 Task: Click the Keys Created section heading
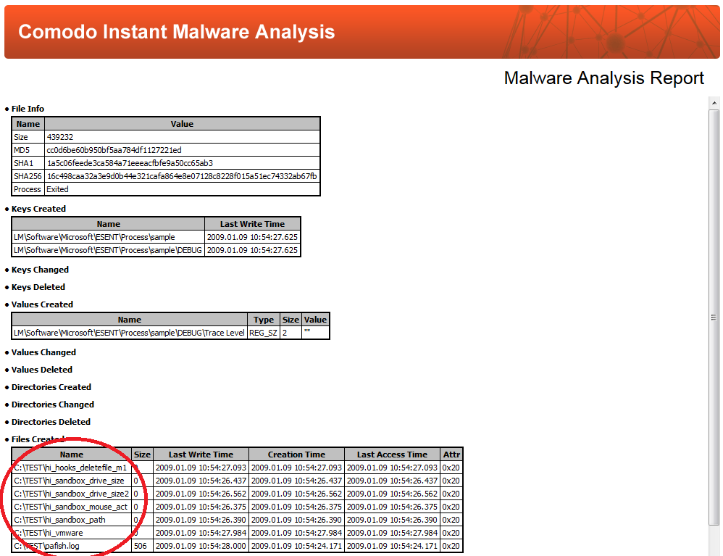coord(38,209)
